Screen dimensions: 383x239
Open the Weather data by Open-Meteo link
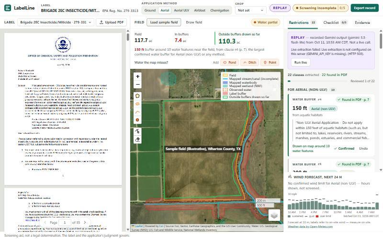[x=310, y=227]
